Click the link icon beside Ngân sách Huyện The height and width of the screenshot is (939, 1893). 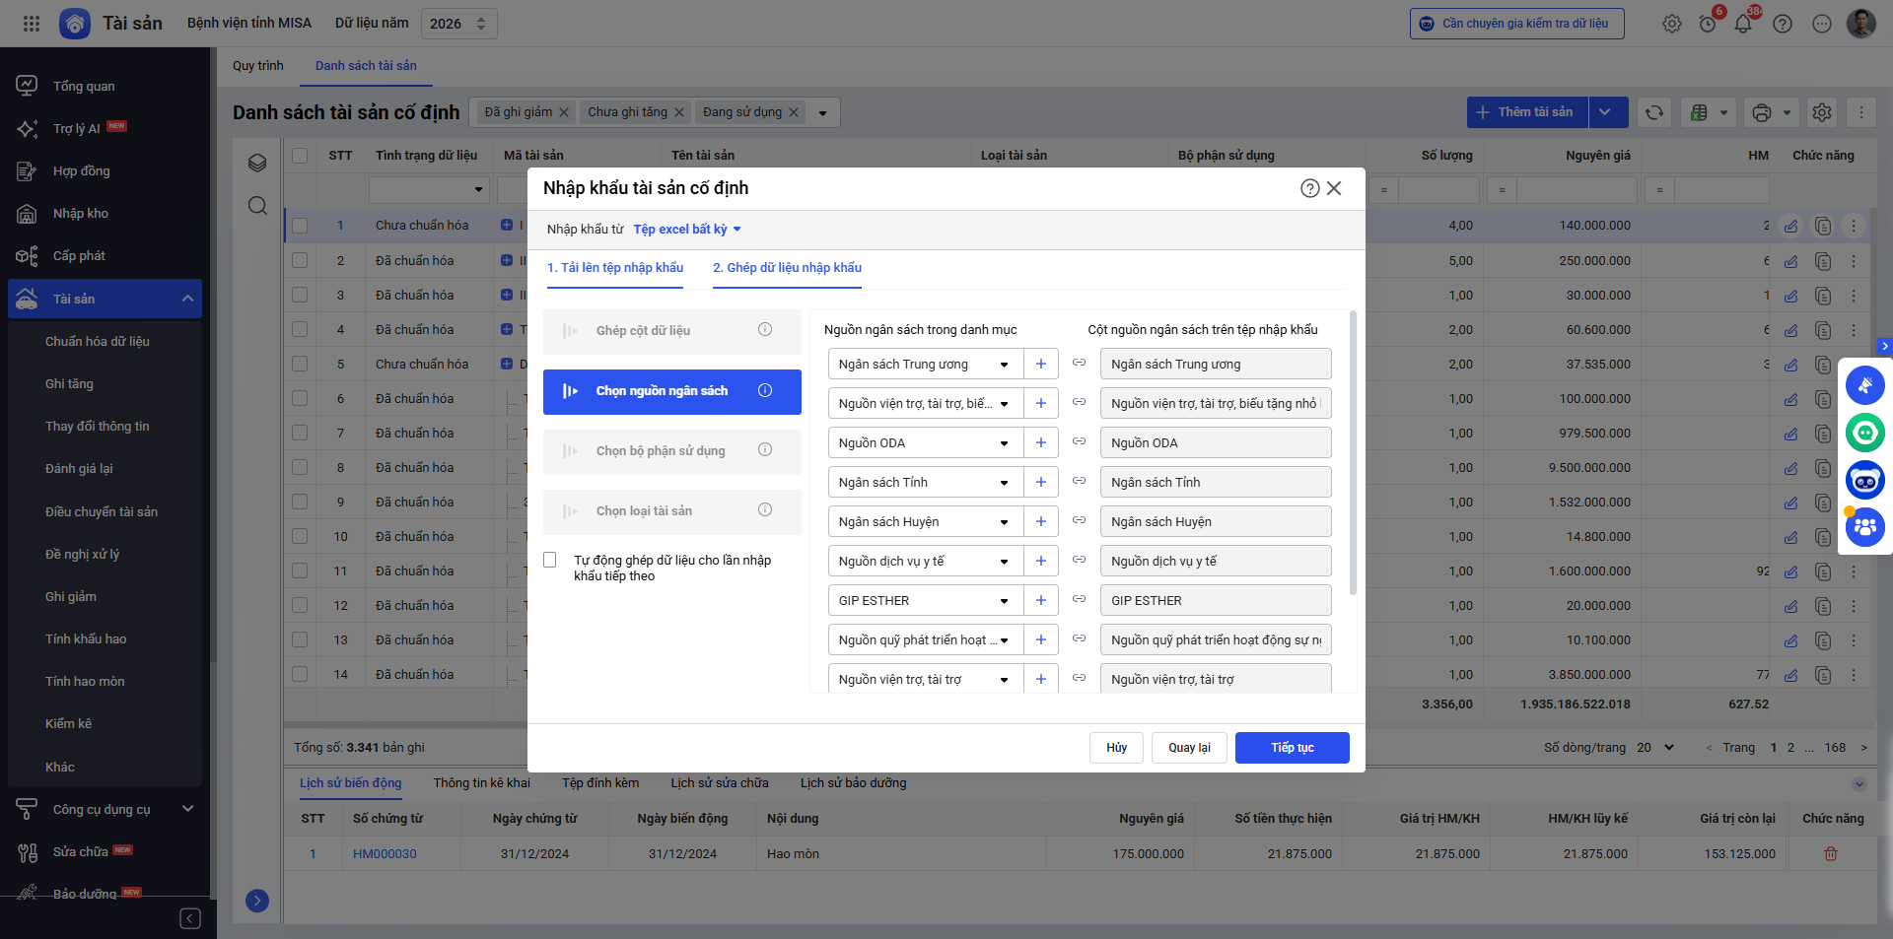point(1079,521)
